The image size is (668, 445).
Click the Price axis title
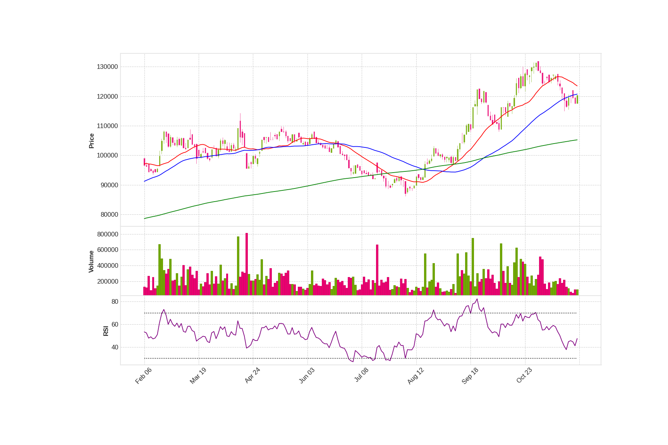pos(92,141)
